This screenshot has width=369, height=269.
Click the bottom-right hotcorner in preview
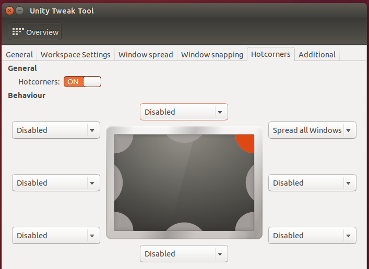pos(246,222)
